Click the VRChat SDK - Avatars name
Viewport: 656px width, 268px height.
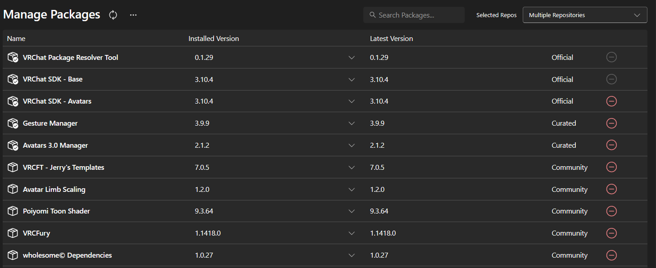pos(57,101)
